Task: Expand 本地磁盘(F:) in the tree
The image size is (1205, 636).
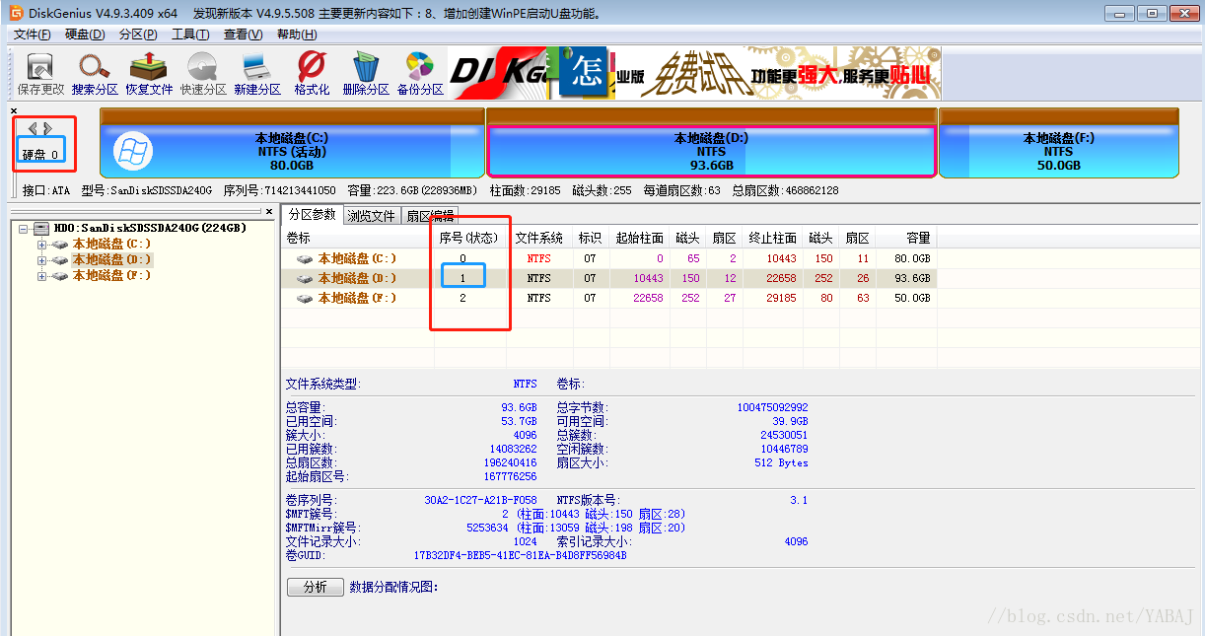Action: (x=41, y=276)
